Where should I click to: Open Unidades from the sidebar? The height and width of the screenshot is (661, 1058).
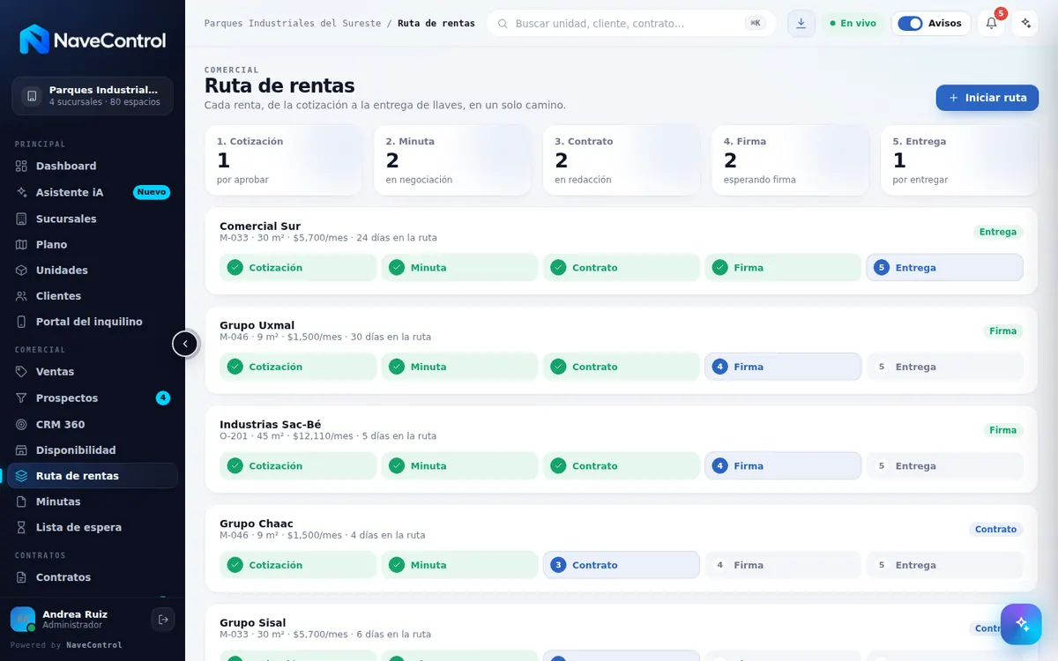(x=93, y=270)
